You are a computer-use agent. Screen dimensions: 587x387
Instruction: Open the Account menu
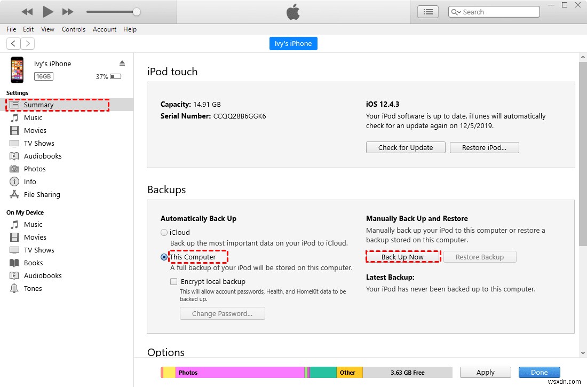click(105, 29)
